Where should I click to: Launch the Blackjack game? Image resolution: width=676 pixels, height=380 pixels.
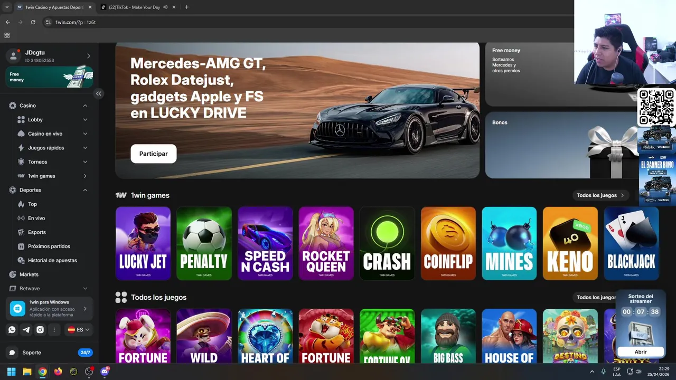pos(631,243)
